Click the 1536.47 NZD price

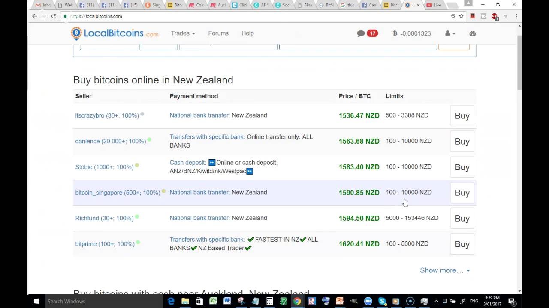click(359, 115)
